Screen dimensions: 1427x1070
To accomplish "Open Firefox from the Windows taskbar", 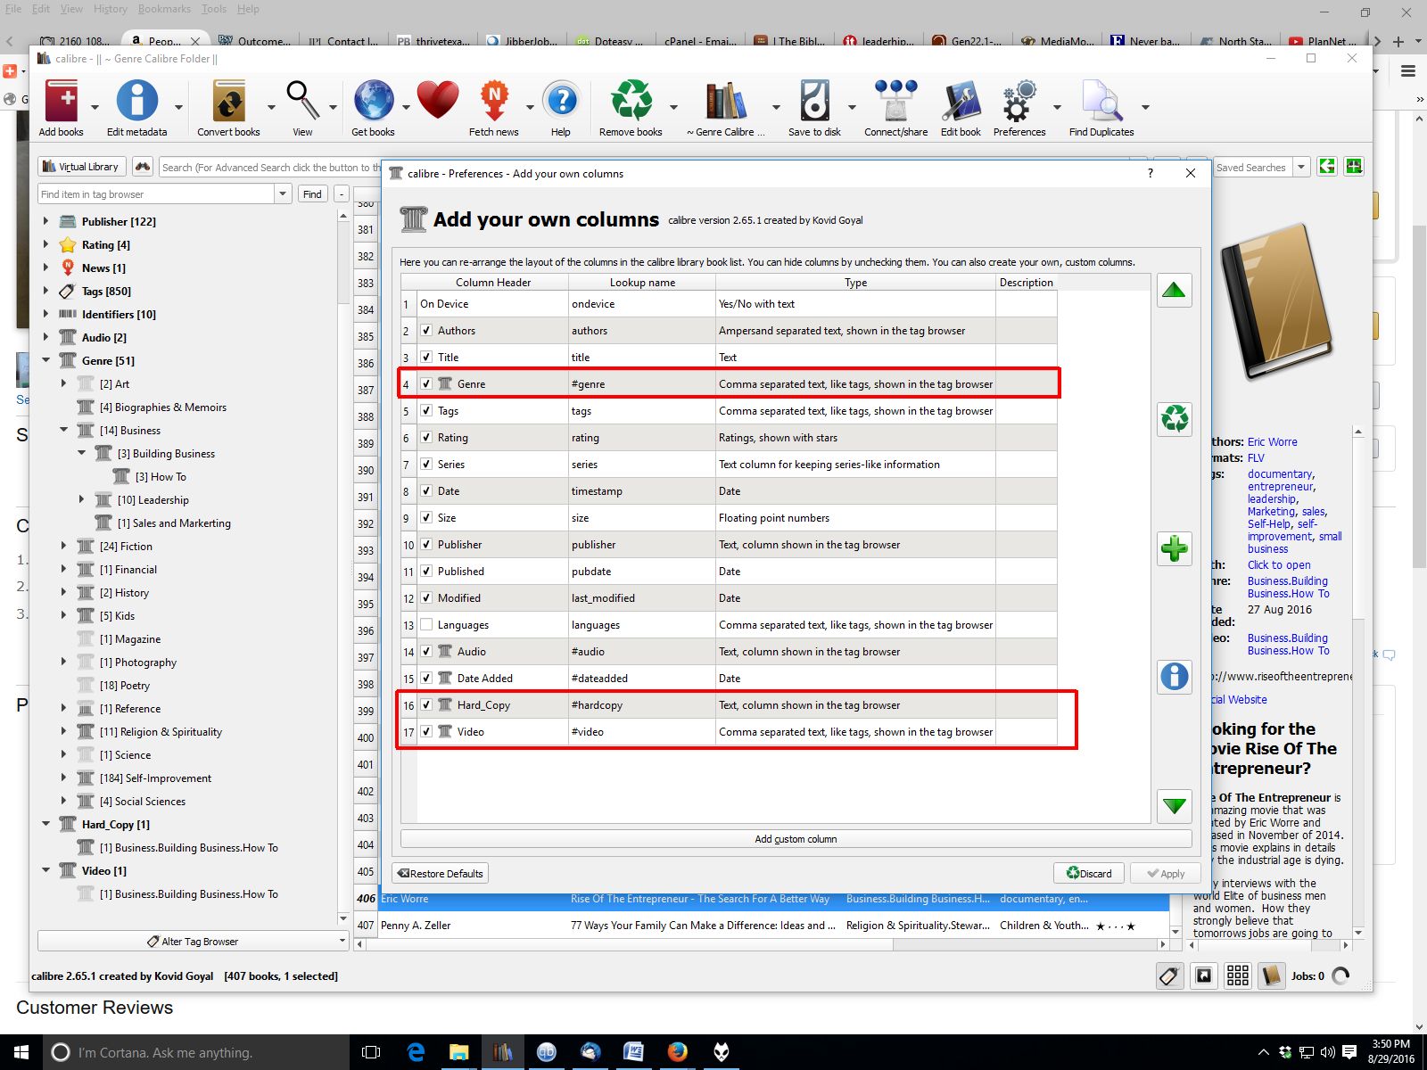I will pos(677,1052).
